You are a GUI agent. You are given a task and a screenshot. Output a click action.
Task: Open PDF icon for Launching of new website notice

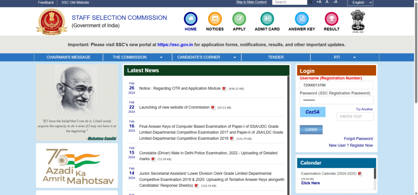[213, 108]
